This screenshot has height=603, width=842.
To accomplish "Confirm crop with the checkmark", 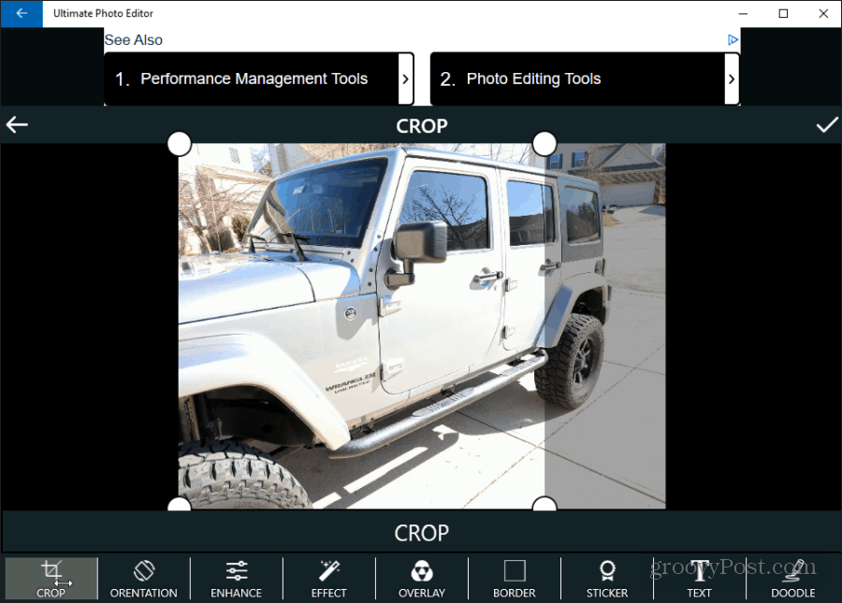I will (x=826, y=125).
